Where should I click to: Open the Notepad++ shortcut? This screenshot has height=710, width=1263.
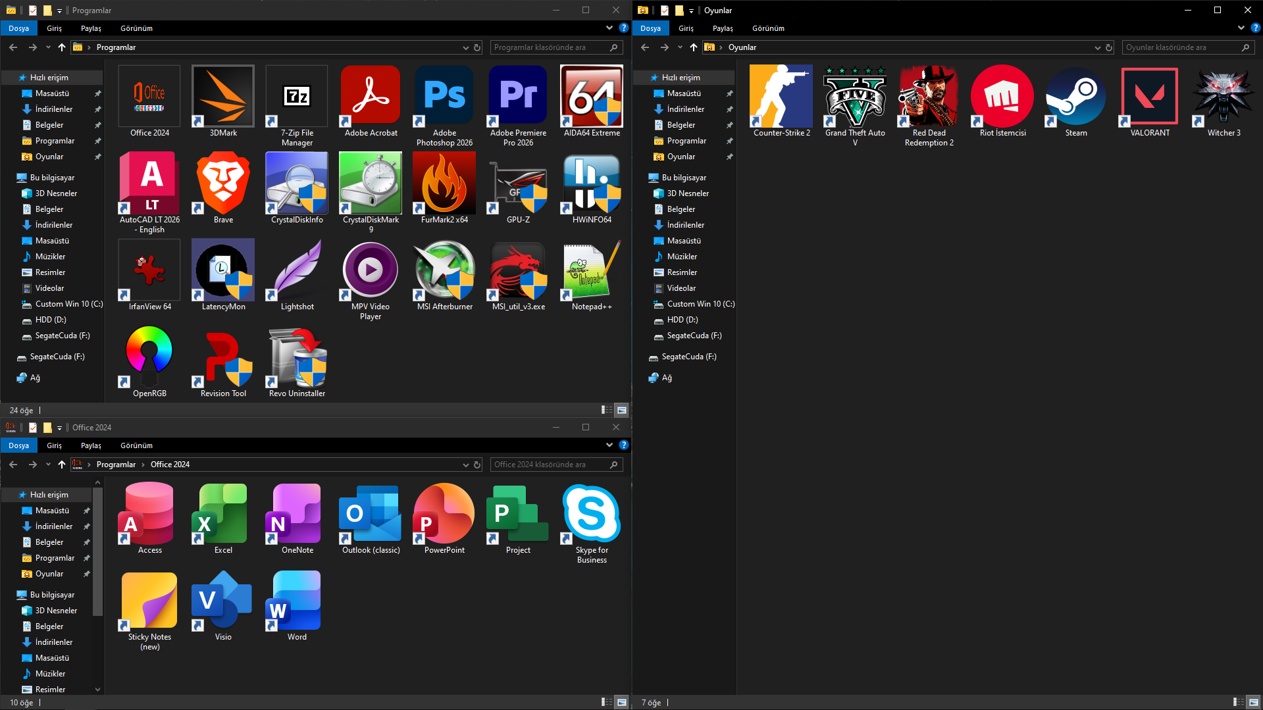point(591,271)
